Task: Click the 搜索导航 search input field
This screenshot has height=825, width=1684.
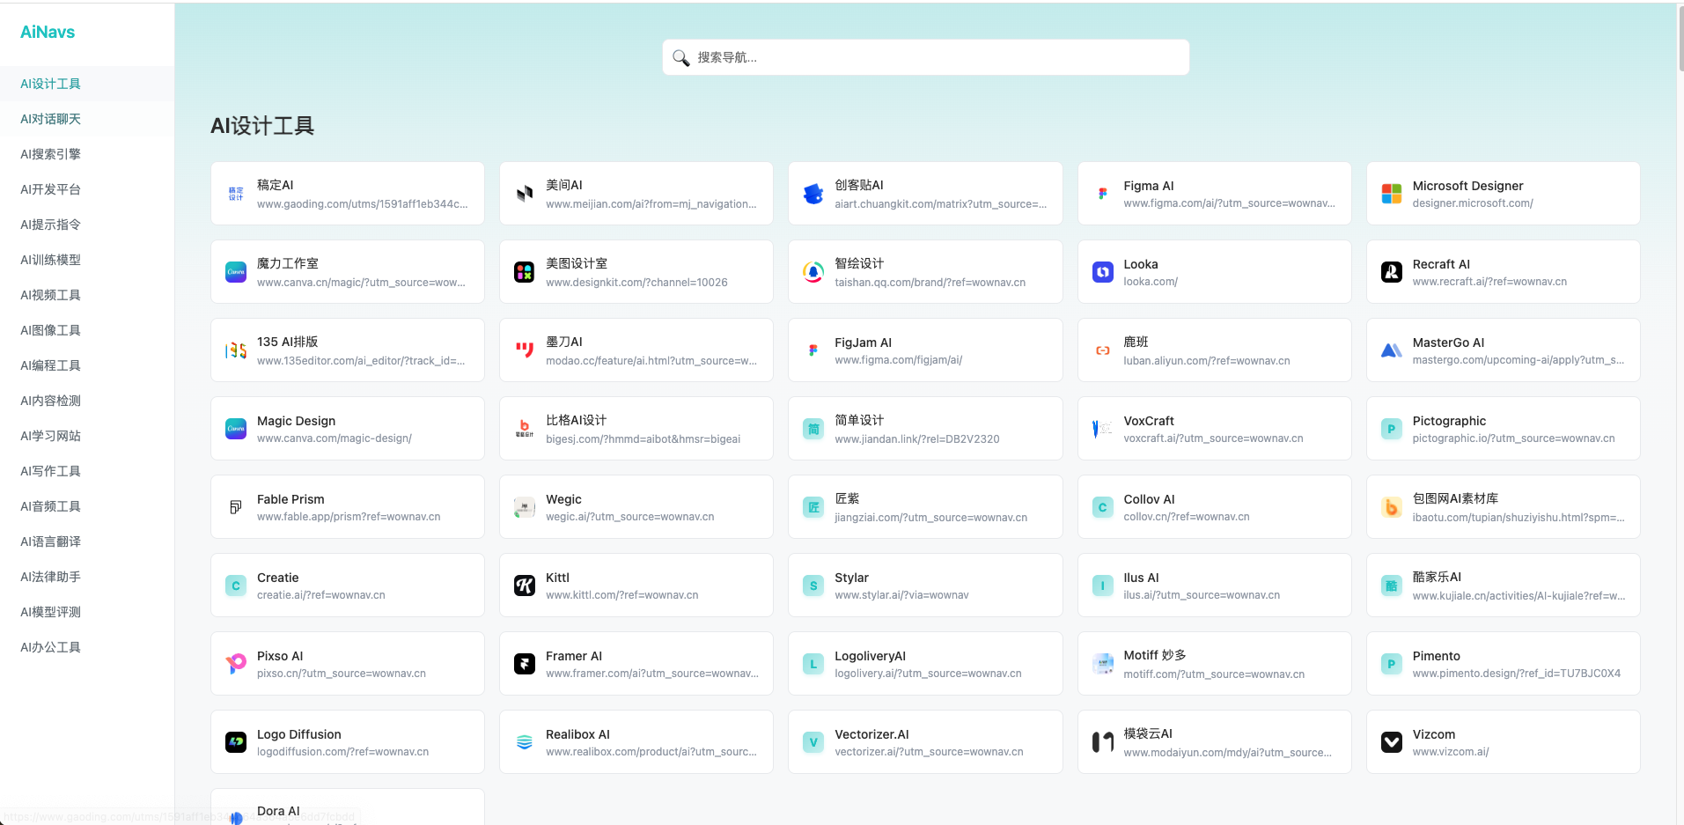Action: pyautogui.click(x=926, y=57)
